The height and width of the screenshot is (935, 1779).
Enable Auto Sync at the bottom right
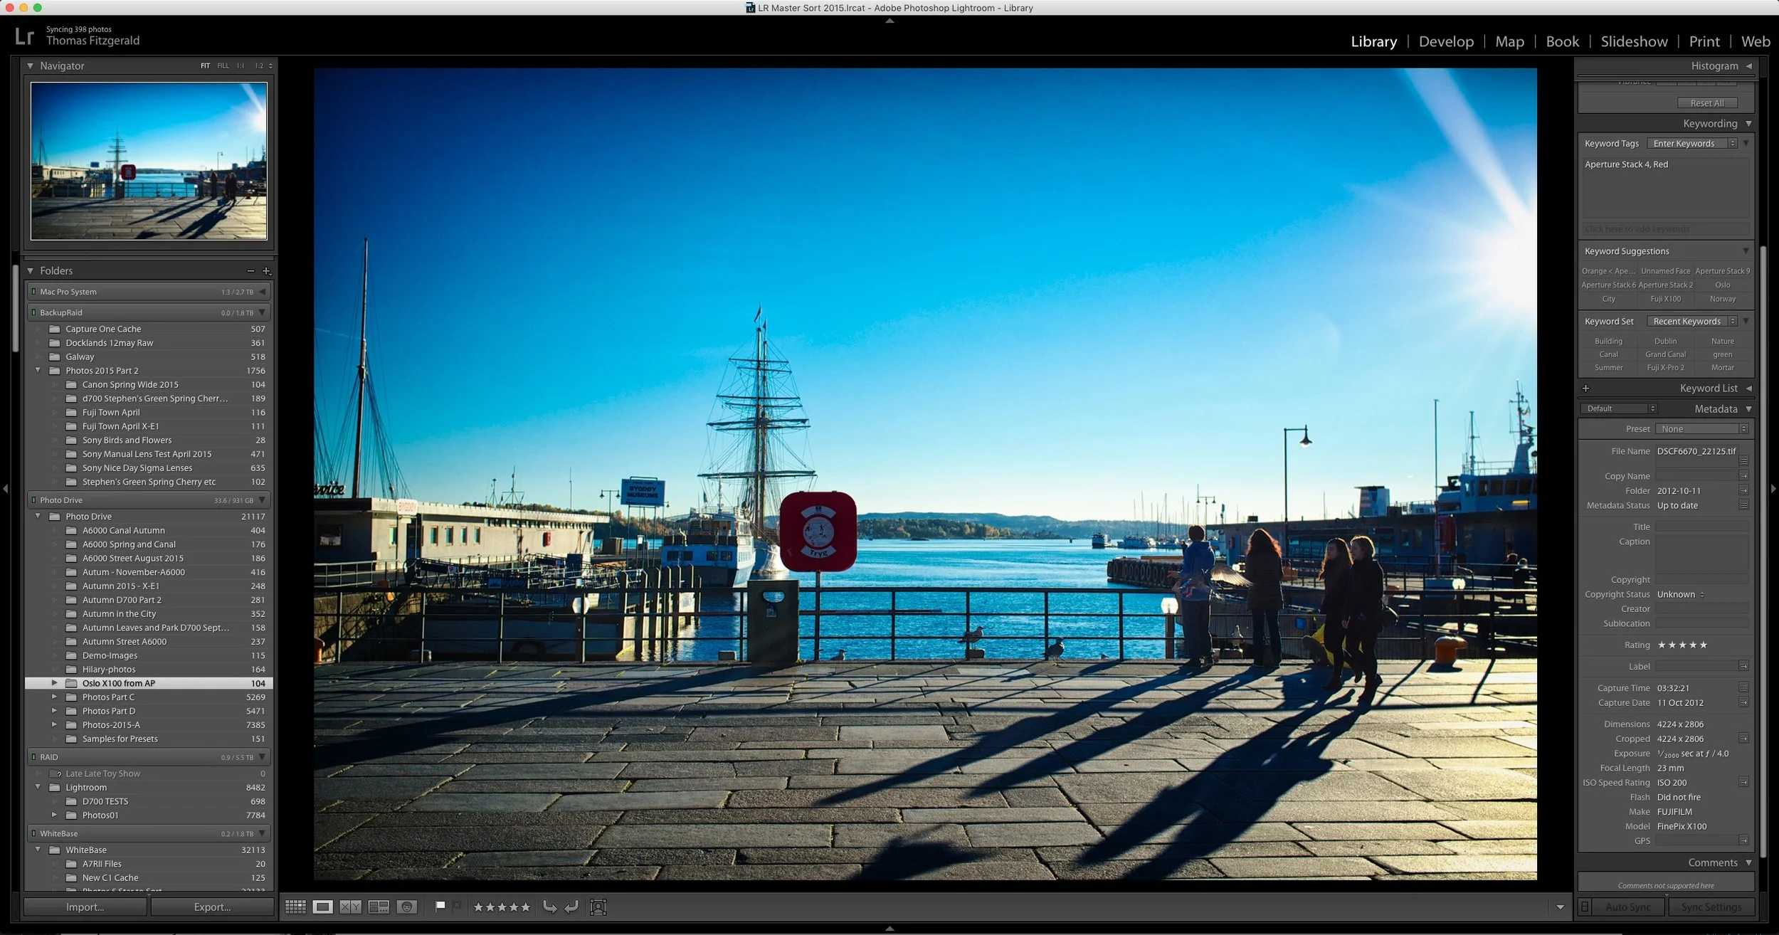click(1627, 907)
